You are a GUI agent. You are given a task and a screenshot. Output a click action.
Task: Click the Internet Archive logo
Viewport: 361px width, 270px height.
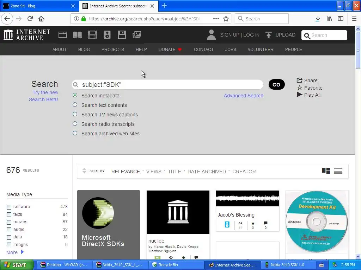27,35
